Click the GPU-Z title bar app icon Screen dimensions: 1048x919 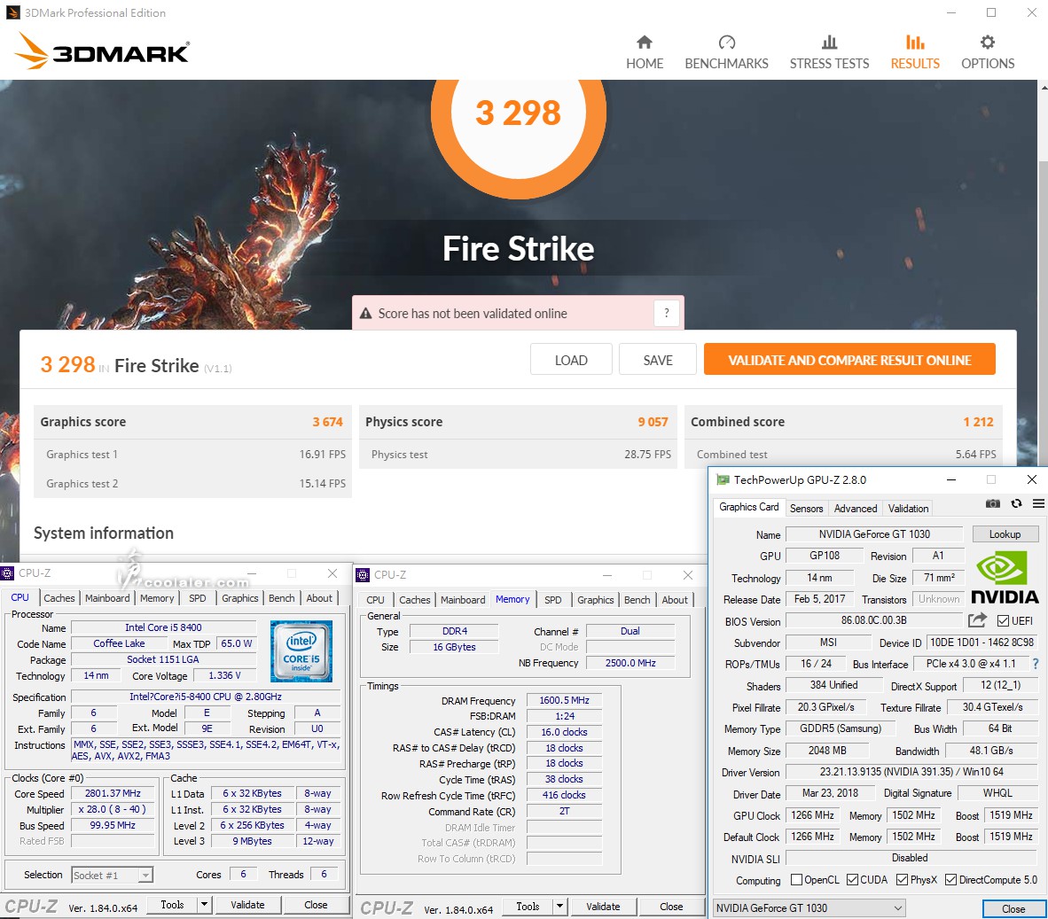pos(723,479)
